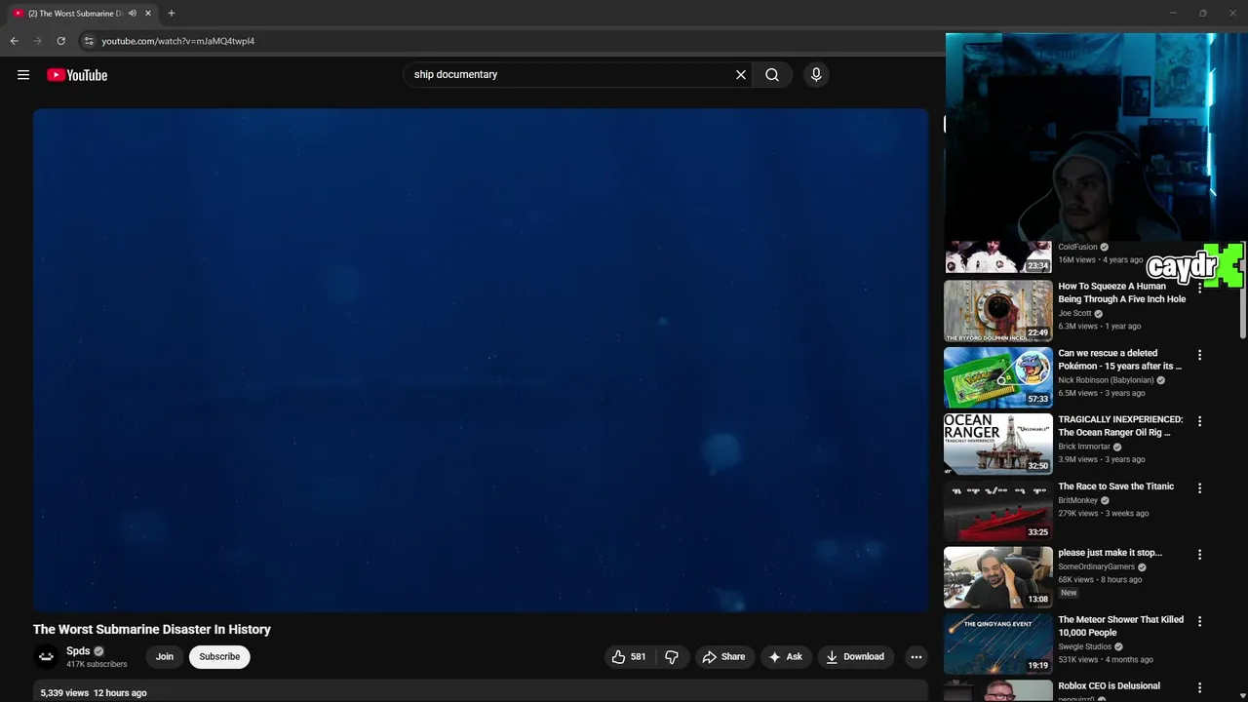Open options menu for Roblox CEO video
The width and height of the screenshot is (1248, 702).
(x=1200, y=687)
